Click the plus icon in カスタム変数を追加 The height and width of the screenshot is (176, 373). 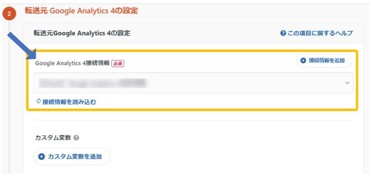coord(42,157)
